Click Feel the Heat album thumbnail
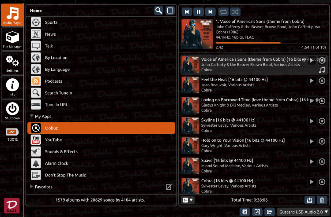 pyautogui.click(x=190, y=85)
